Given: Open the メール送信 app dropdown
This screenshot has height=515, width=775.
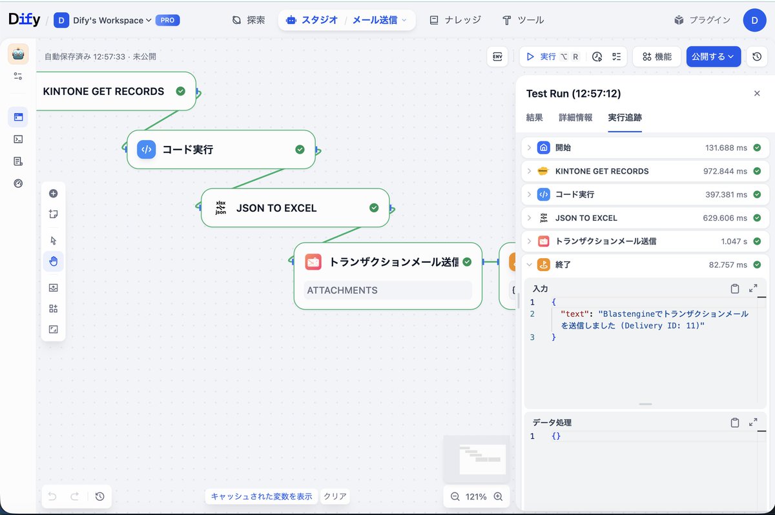Looking at the screenshot, I should click(x=380, y=20).
